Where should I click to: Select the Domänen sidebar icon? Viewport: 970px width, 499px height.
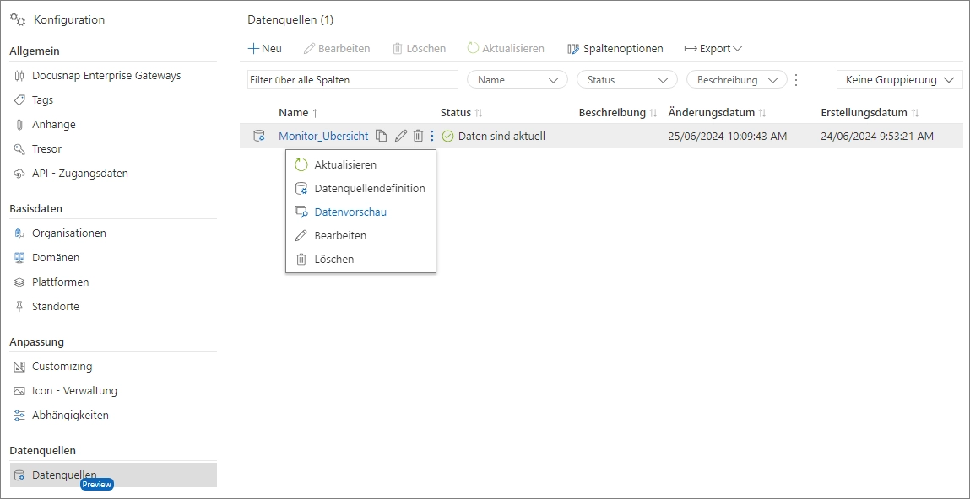[18, 257]
